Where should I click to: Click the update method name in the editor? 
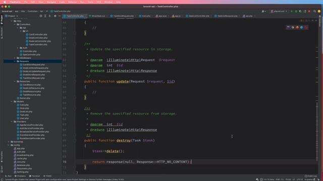tap(122, 81)
